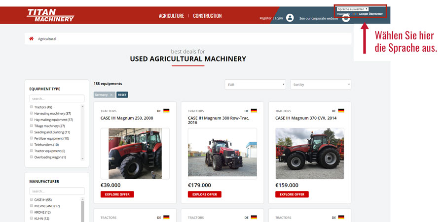Explore offer for €179.000 tractor
Image resolution: width=444 pixels, height=222 pixels.
[204, 194]
